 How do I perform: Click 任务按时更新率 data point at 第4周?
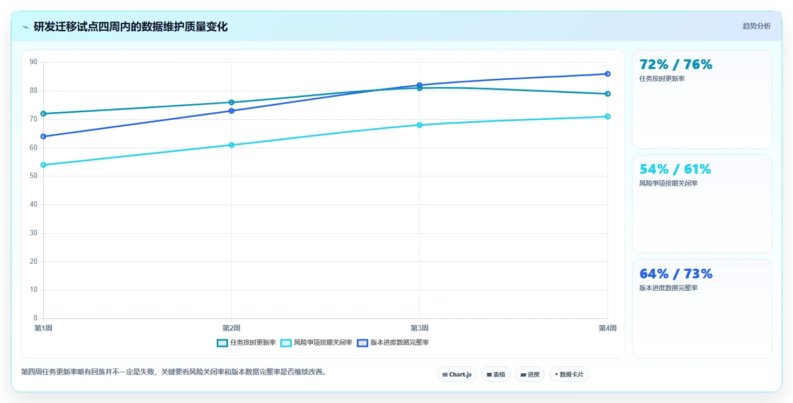point(608,94)
